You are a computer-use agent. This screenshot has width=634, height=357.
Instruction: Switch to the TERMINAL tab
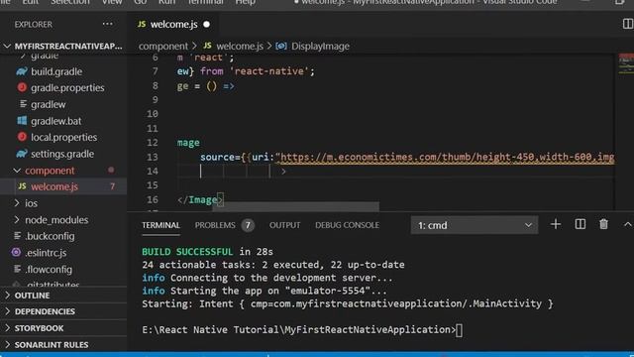coord(160,225)
